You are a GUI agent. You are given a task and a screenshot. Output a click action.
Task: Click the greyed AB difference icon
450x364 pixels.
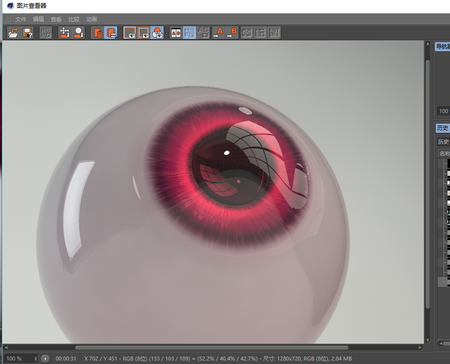(x=203, y=33)
